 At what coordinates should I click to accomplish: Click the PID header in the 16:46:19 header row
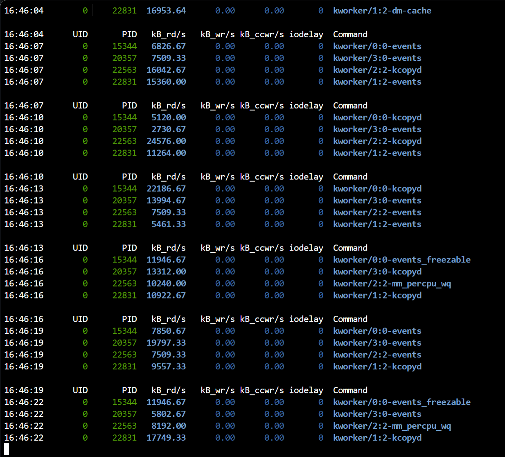point(129,390)
